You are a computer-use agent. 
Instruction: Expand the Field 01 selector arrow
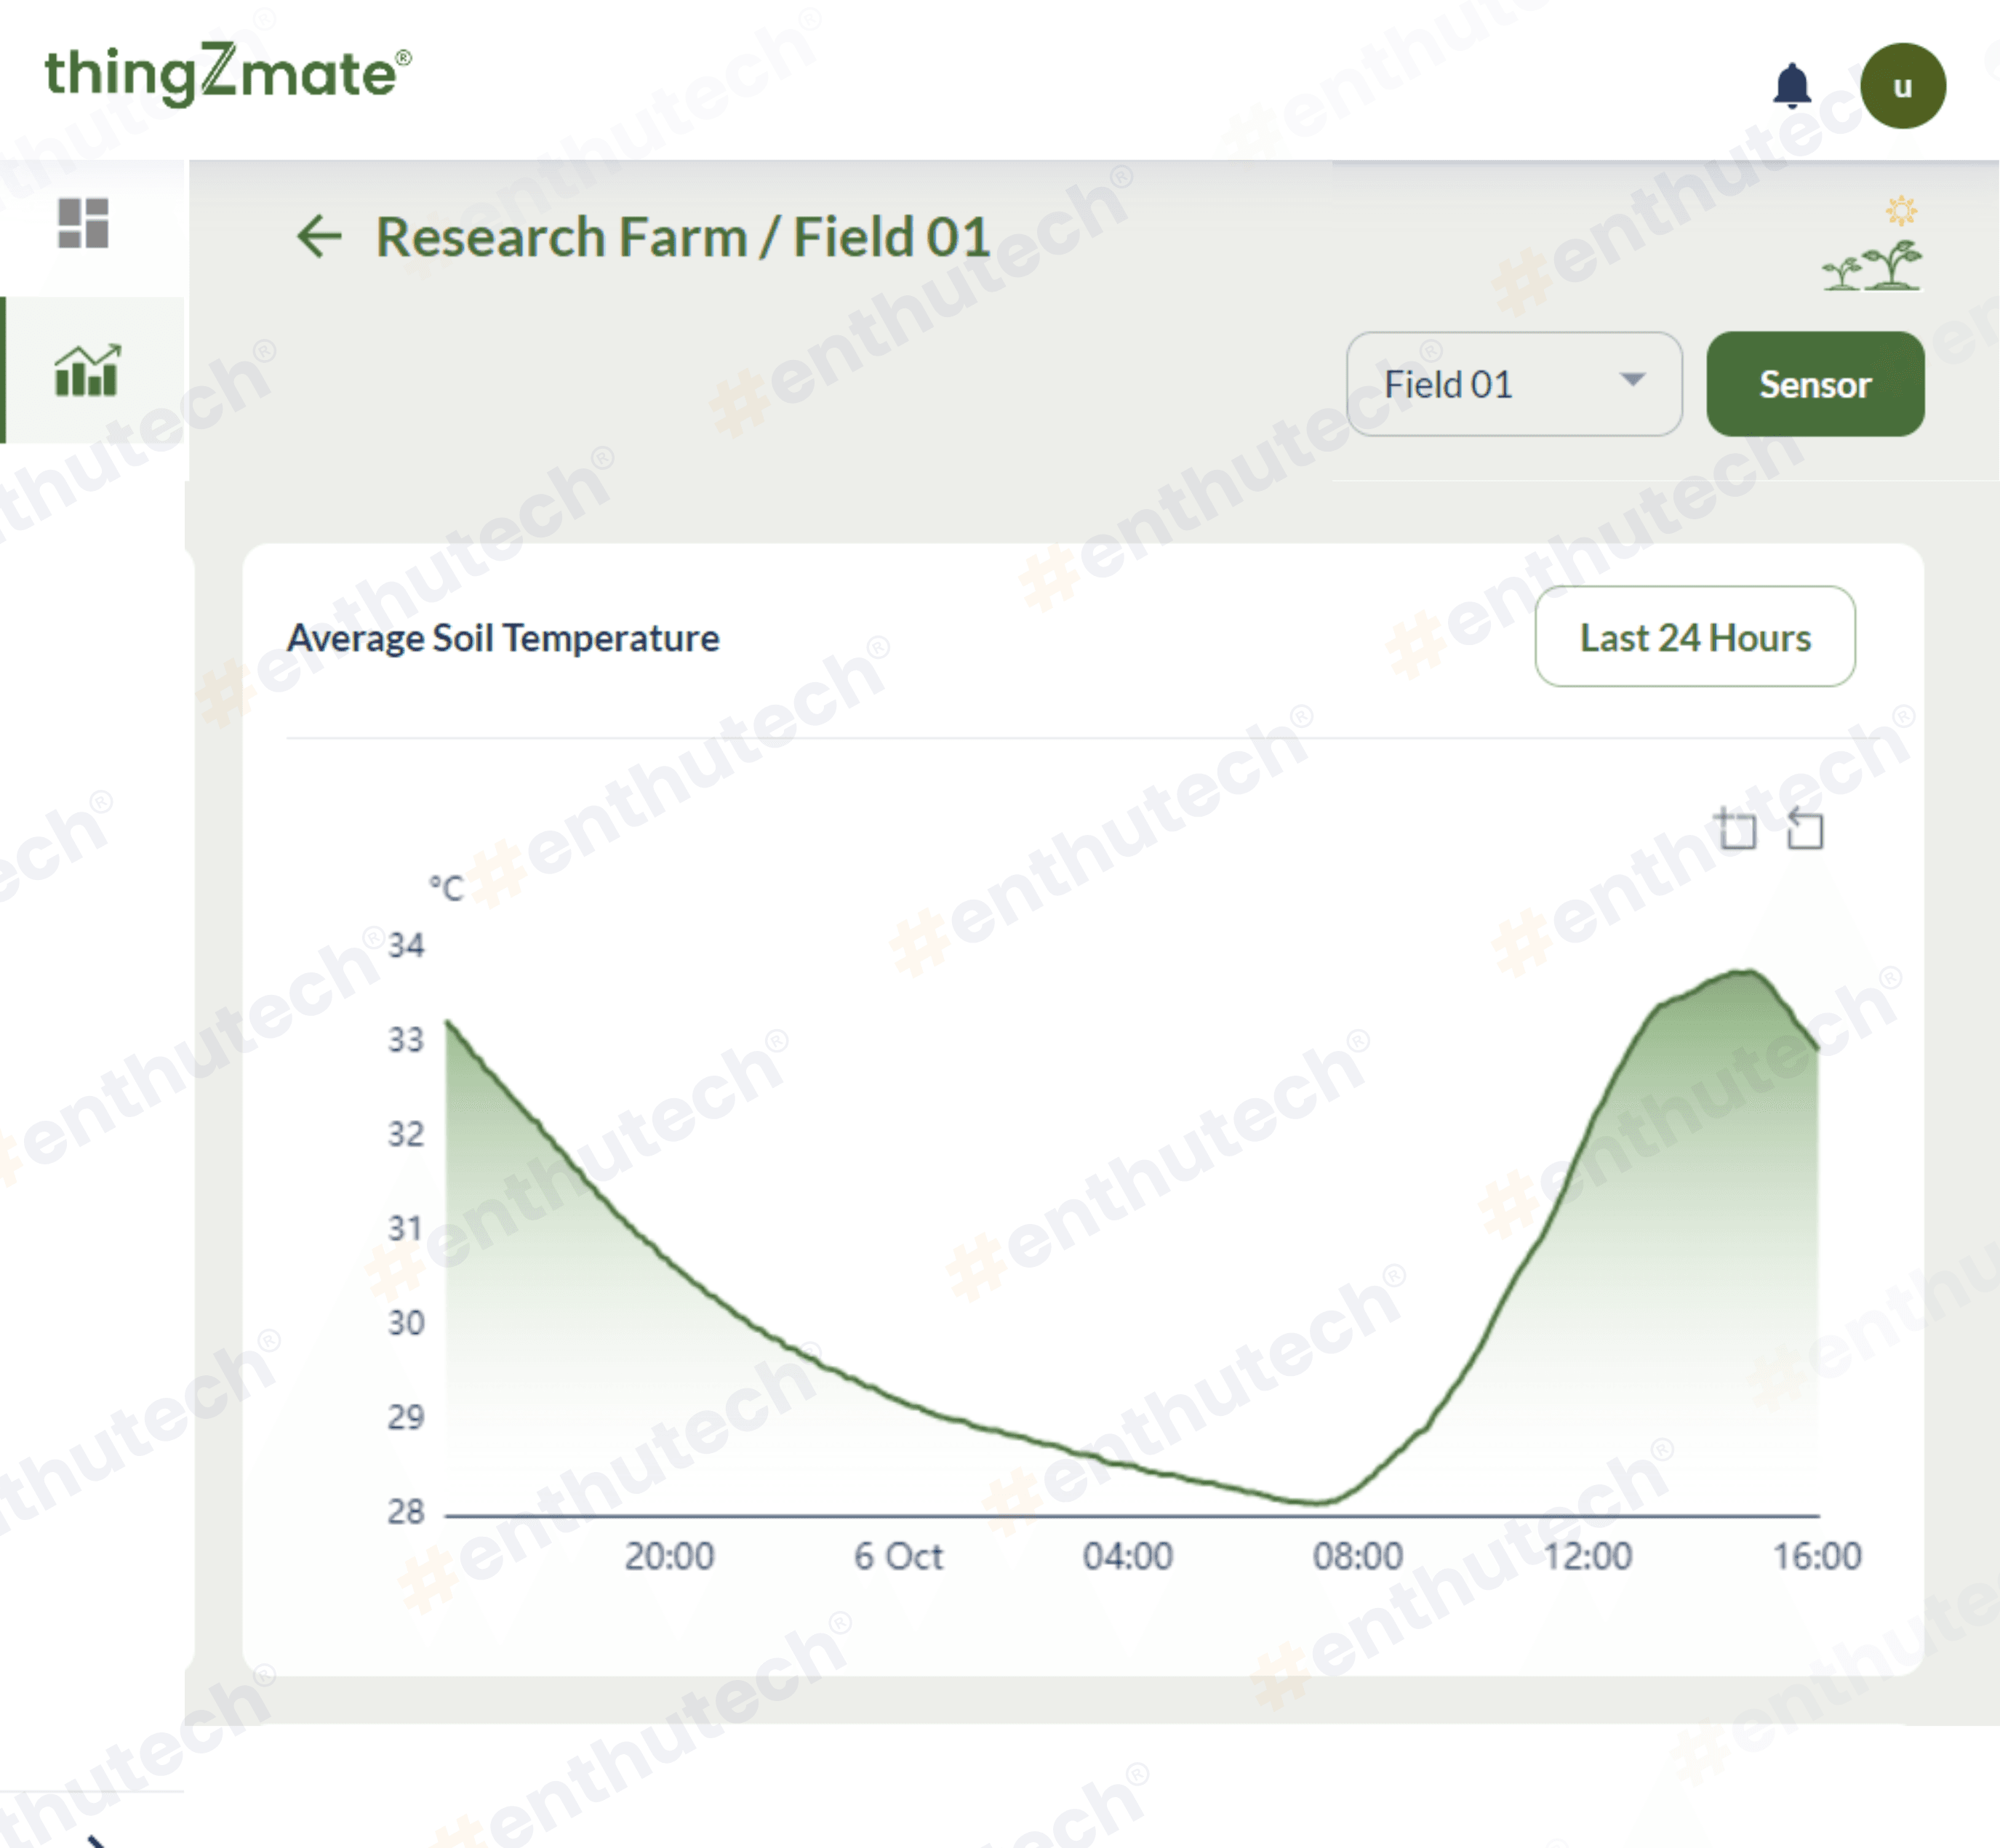[x=1632, y=380]
